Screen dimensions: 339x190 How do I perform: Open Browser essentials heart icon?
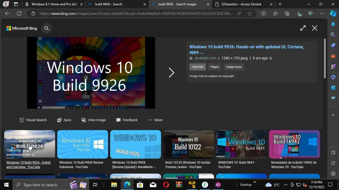pyautogui.click(x=310, y=13)
